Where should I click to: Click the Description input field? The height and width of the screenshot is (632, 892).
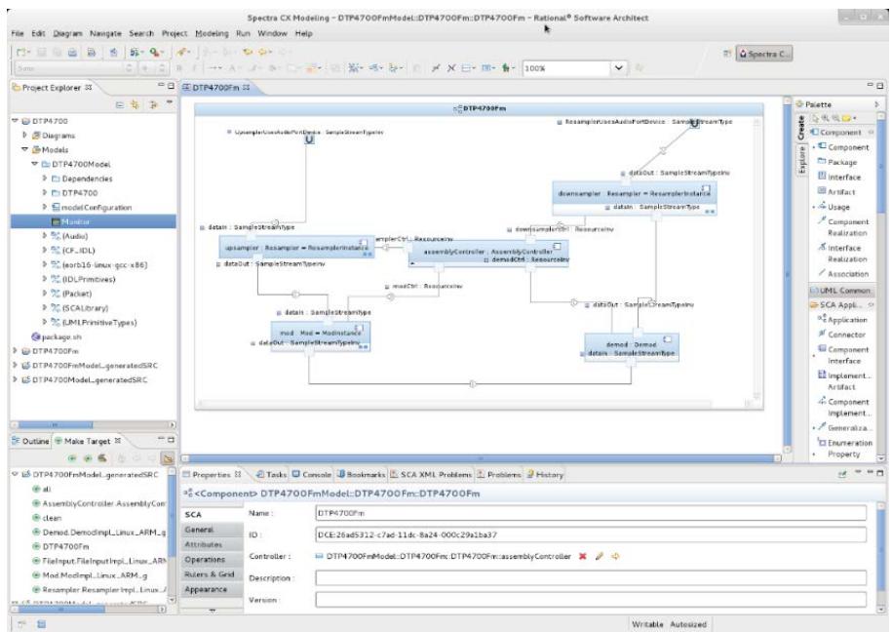591,578
